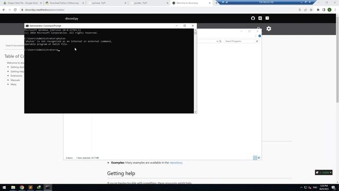Open settings gear on discord.py docs page

269,29
